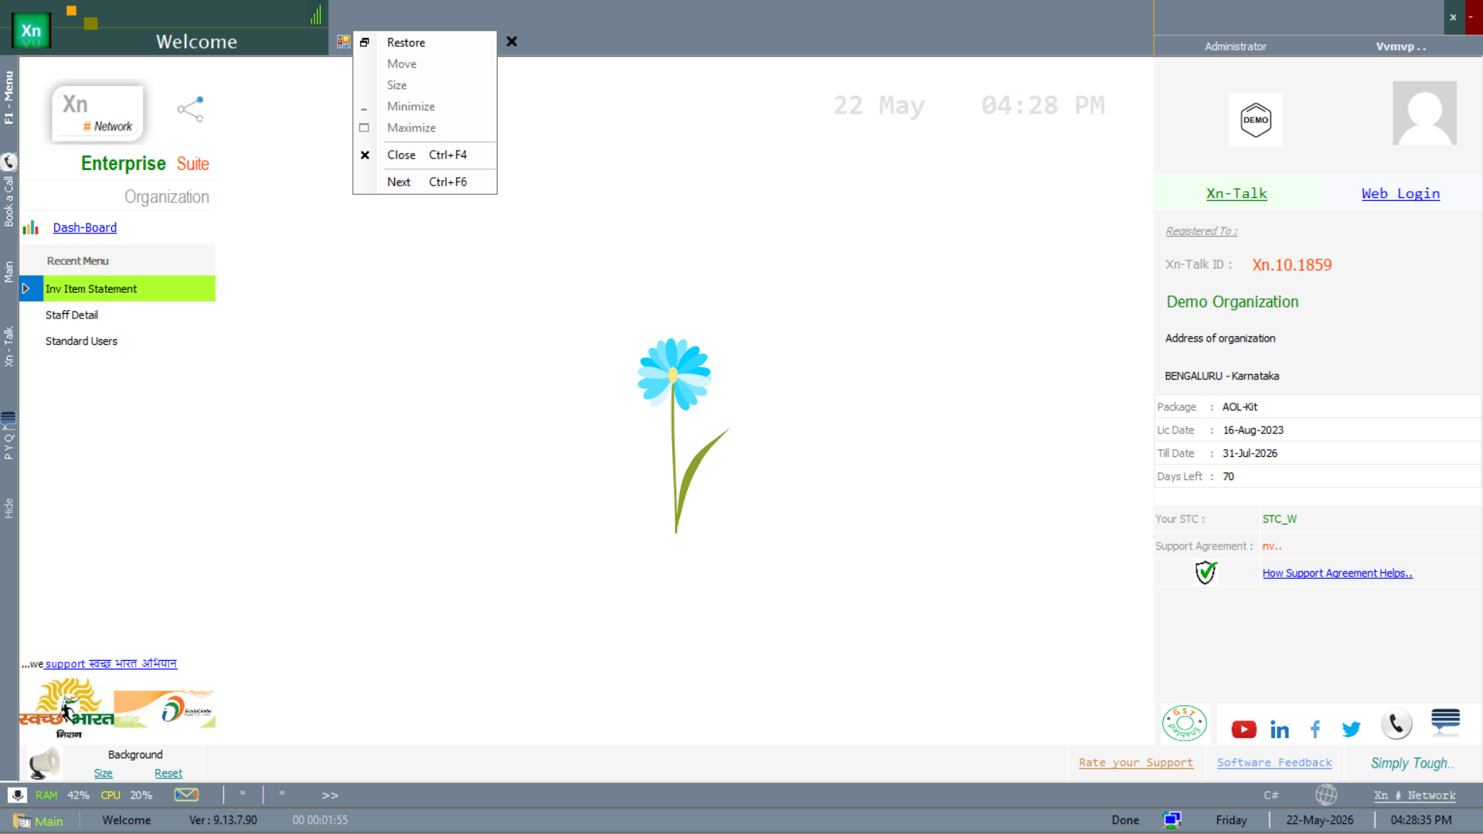This screenshot has height=834, width=1483.
Task: Click the Vvmvp user name label
Action: [x=1400, y=46]
